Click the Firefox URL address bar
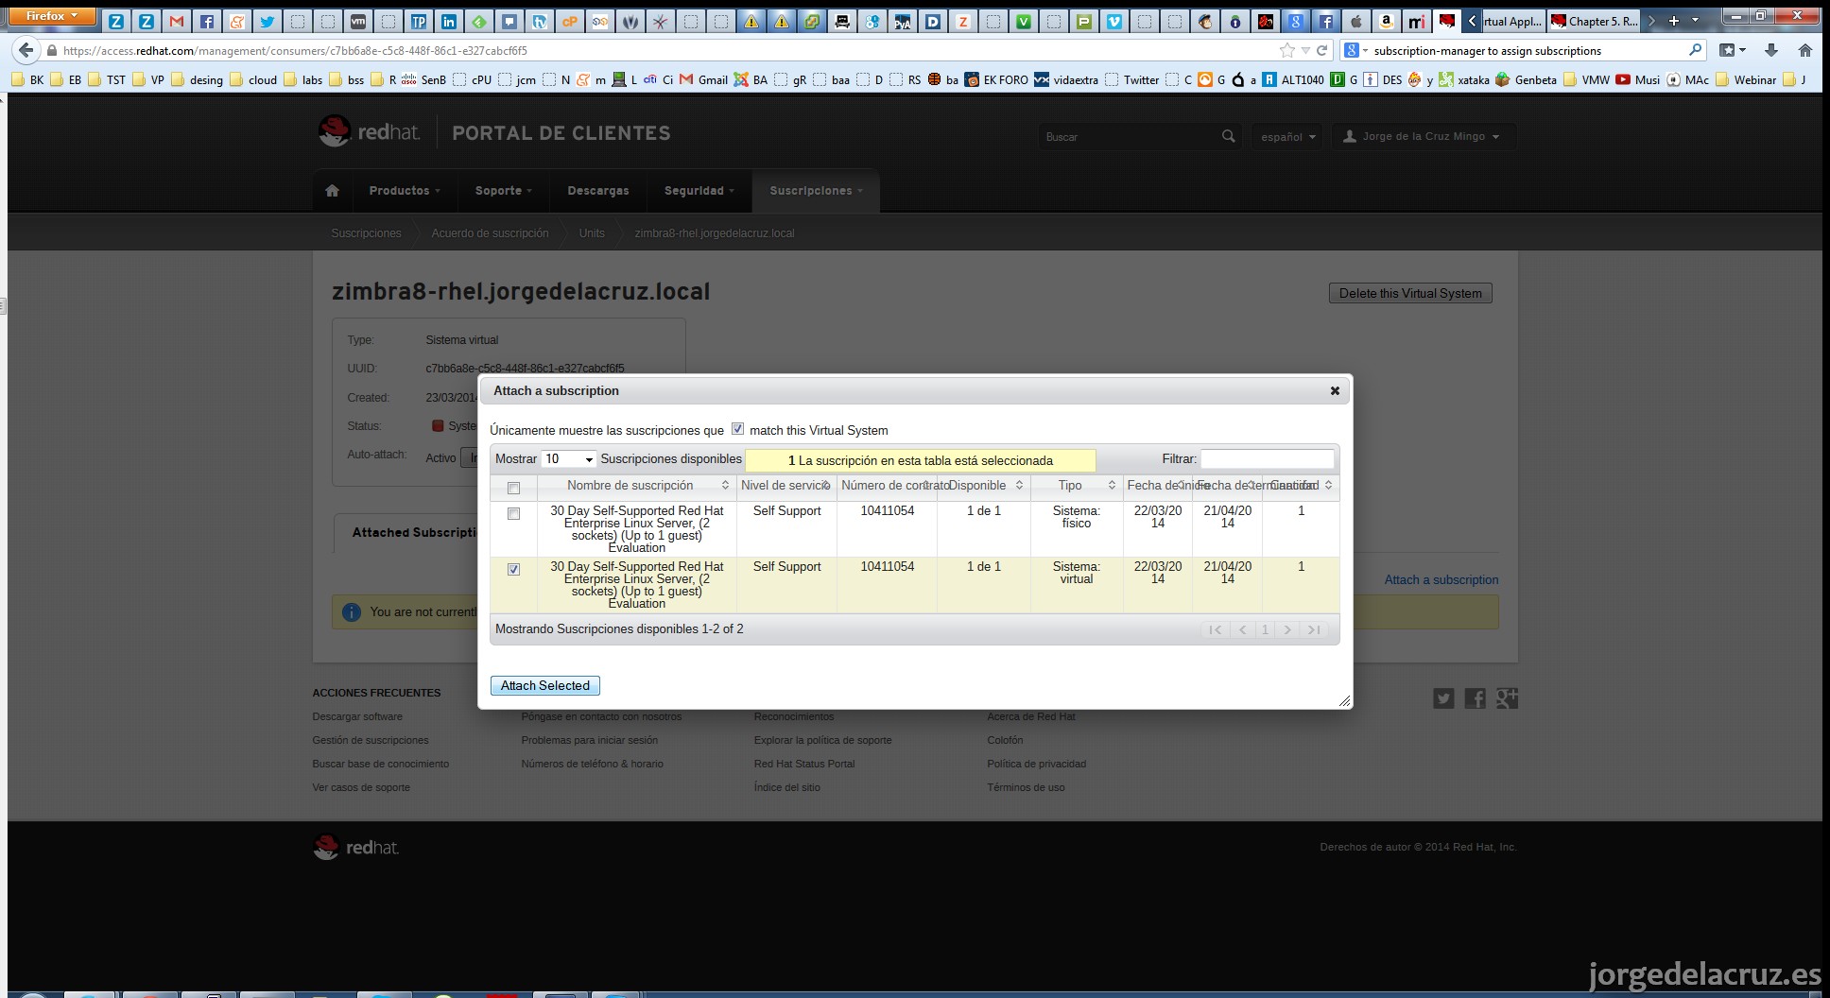The width and height of the screenshot is (1830, 998). click(x=662, y=50)
